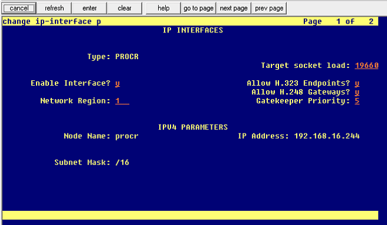Click the Type value 'PROCR'
Image resolution: width=387 pixels, height=225 pixels.
coord(127,57)
